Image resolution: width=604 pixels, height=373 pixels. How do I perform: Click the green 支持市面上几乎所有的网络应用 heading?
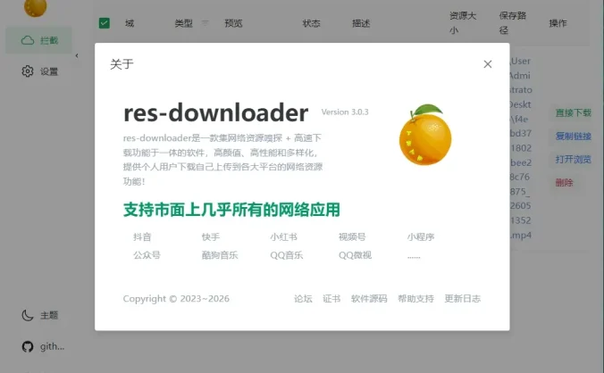[231, 210]
